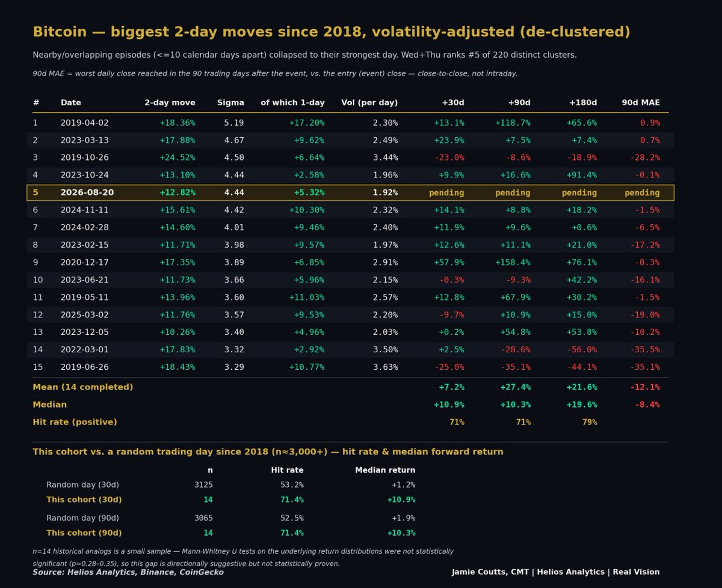Select the '2-day move' column header
Image resolution: width=722 pixels, height=588 pixels.
(x=170, y=103)
